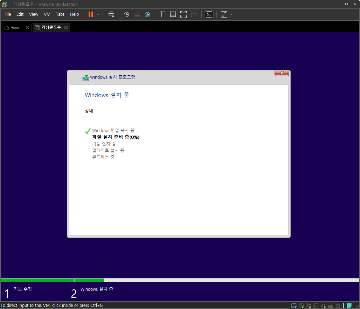Toggle the library sidebar panel icon
This screenshot has width=360, height=309.
pos(162,14)
